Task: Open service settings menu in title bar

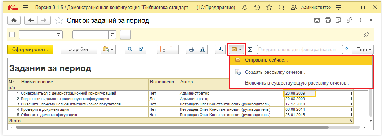Action: coord(338,8)
